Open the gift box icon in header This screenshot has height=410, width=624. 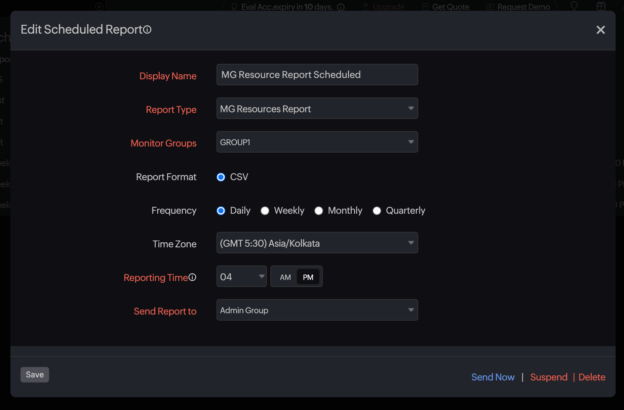(601, 6)
